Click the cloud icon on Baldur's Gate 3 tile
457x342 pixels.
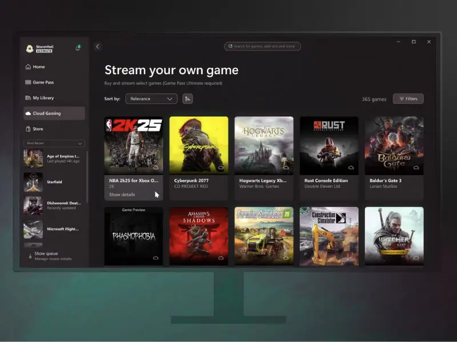tap(416, 168)
